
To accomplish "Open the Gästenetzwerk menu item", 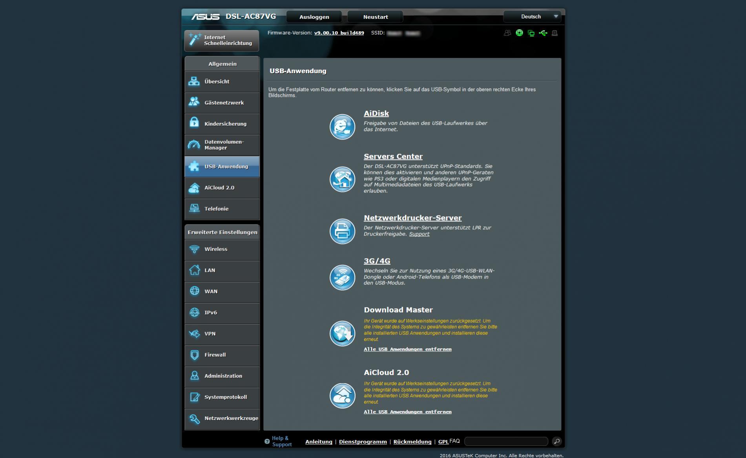I will coord(222,103).
